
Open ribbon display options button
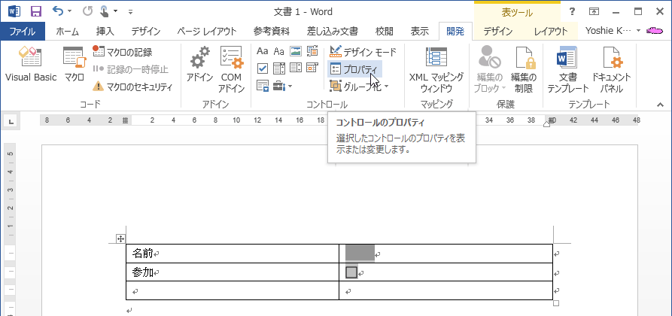click(x=594, y=12)
